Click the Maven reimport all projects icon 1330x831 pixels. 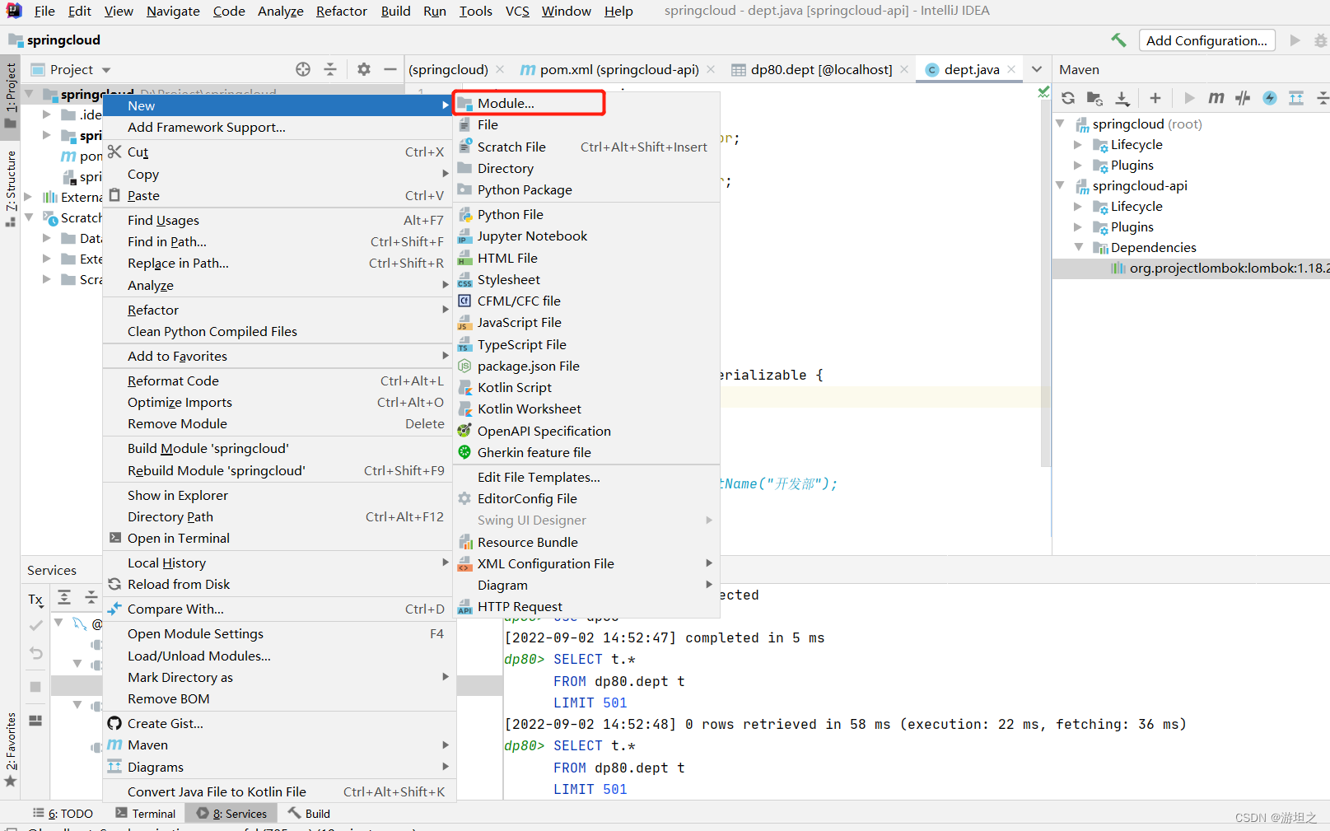(x=1068, y=98)
